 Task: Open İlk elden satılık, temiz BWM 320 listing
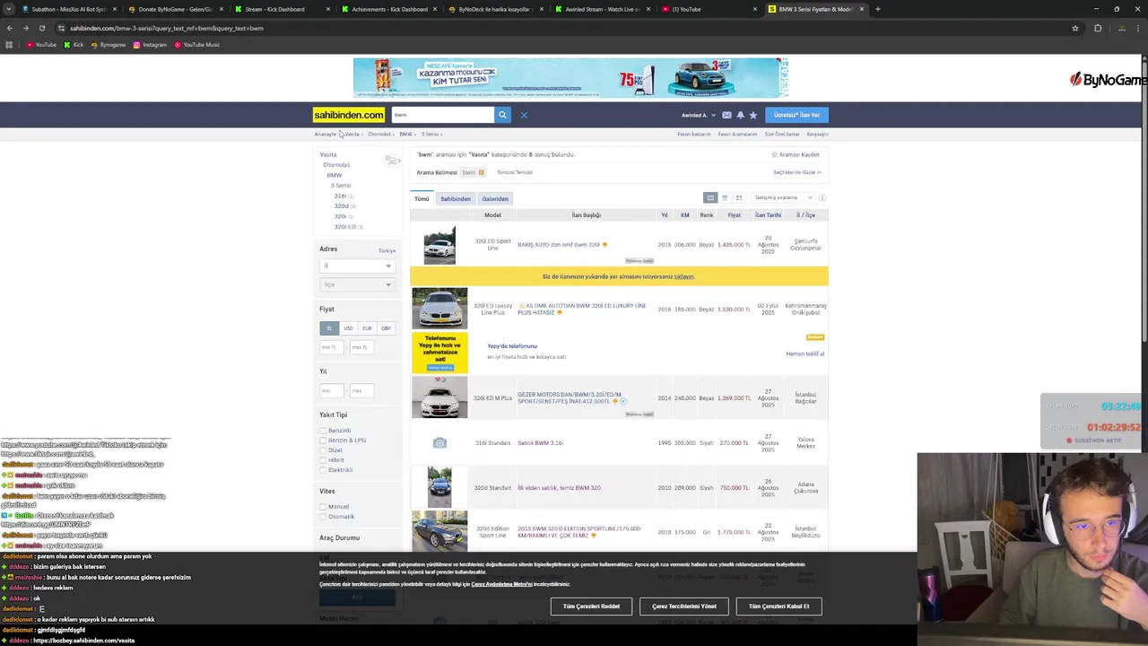click(559, 488)
